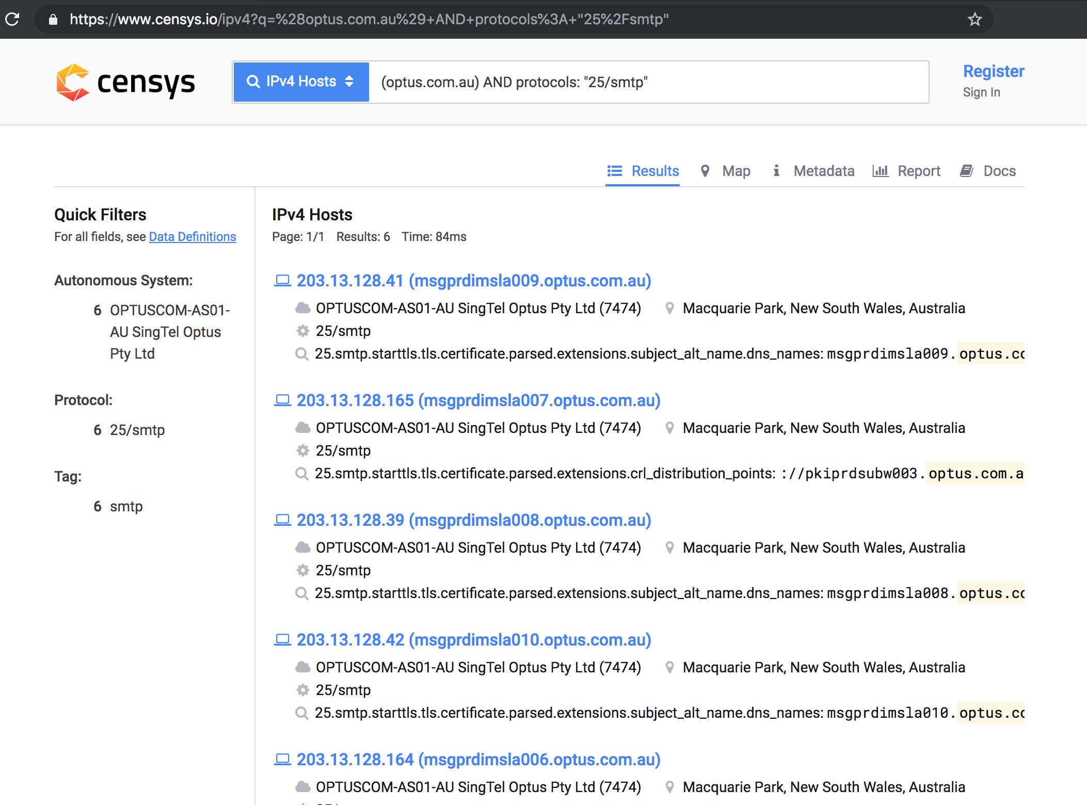Reload the page with browser refresh icon
The height and width of the screenshot is (805, 1087).
pos(12,19)
